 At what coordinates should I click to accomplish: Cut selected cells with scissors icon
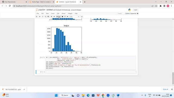(x=43, y=17)
